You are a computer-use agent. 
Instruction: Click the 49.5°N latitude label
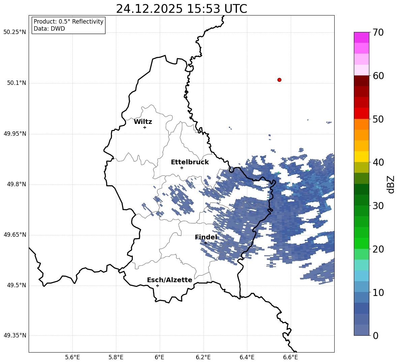[x=17, y=285]
